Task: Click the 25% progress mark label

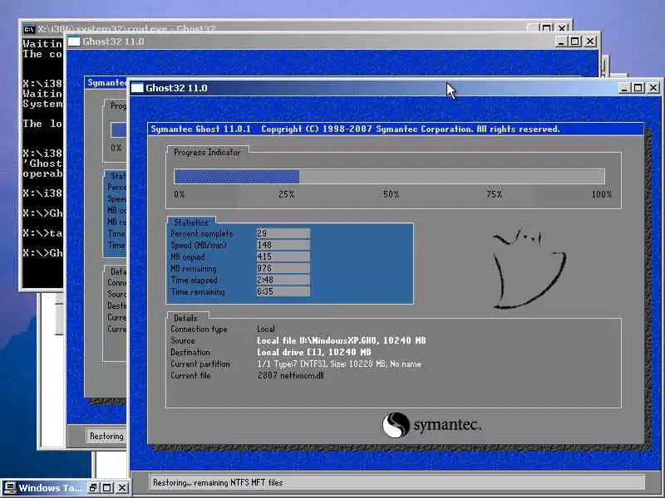Action: point(286,194)
